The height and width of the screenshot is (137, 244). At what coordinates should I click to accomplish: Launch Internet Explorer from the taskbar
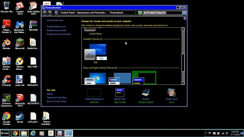coord(33,133)
